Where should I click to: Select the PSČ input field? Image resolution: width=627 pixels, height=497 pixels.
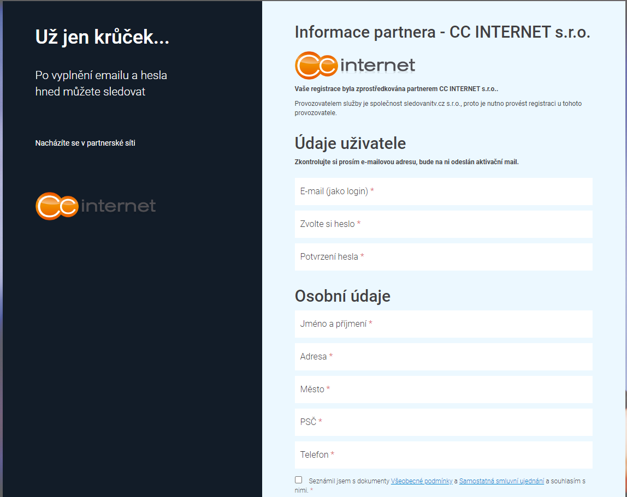(443, 422)
